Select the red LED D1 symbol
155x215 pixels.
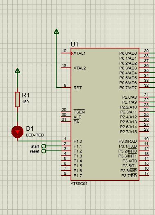[x=17, y=132]
